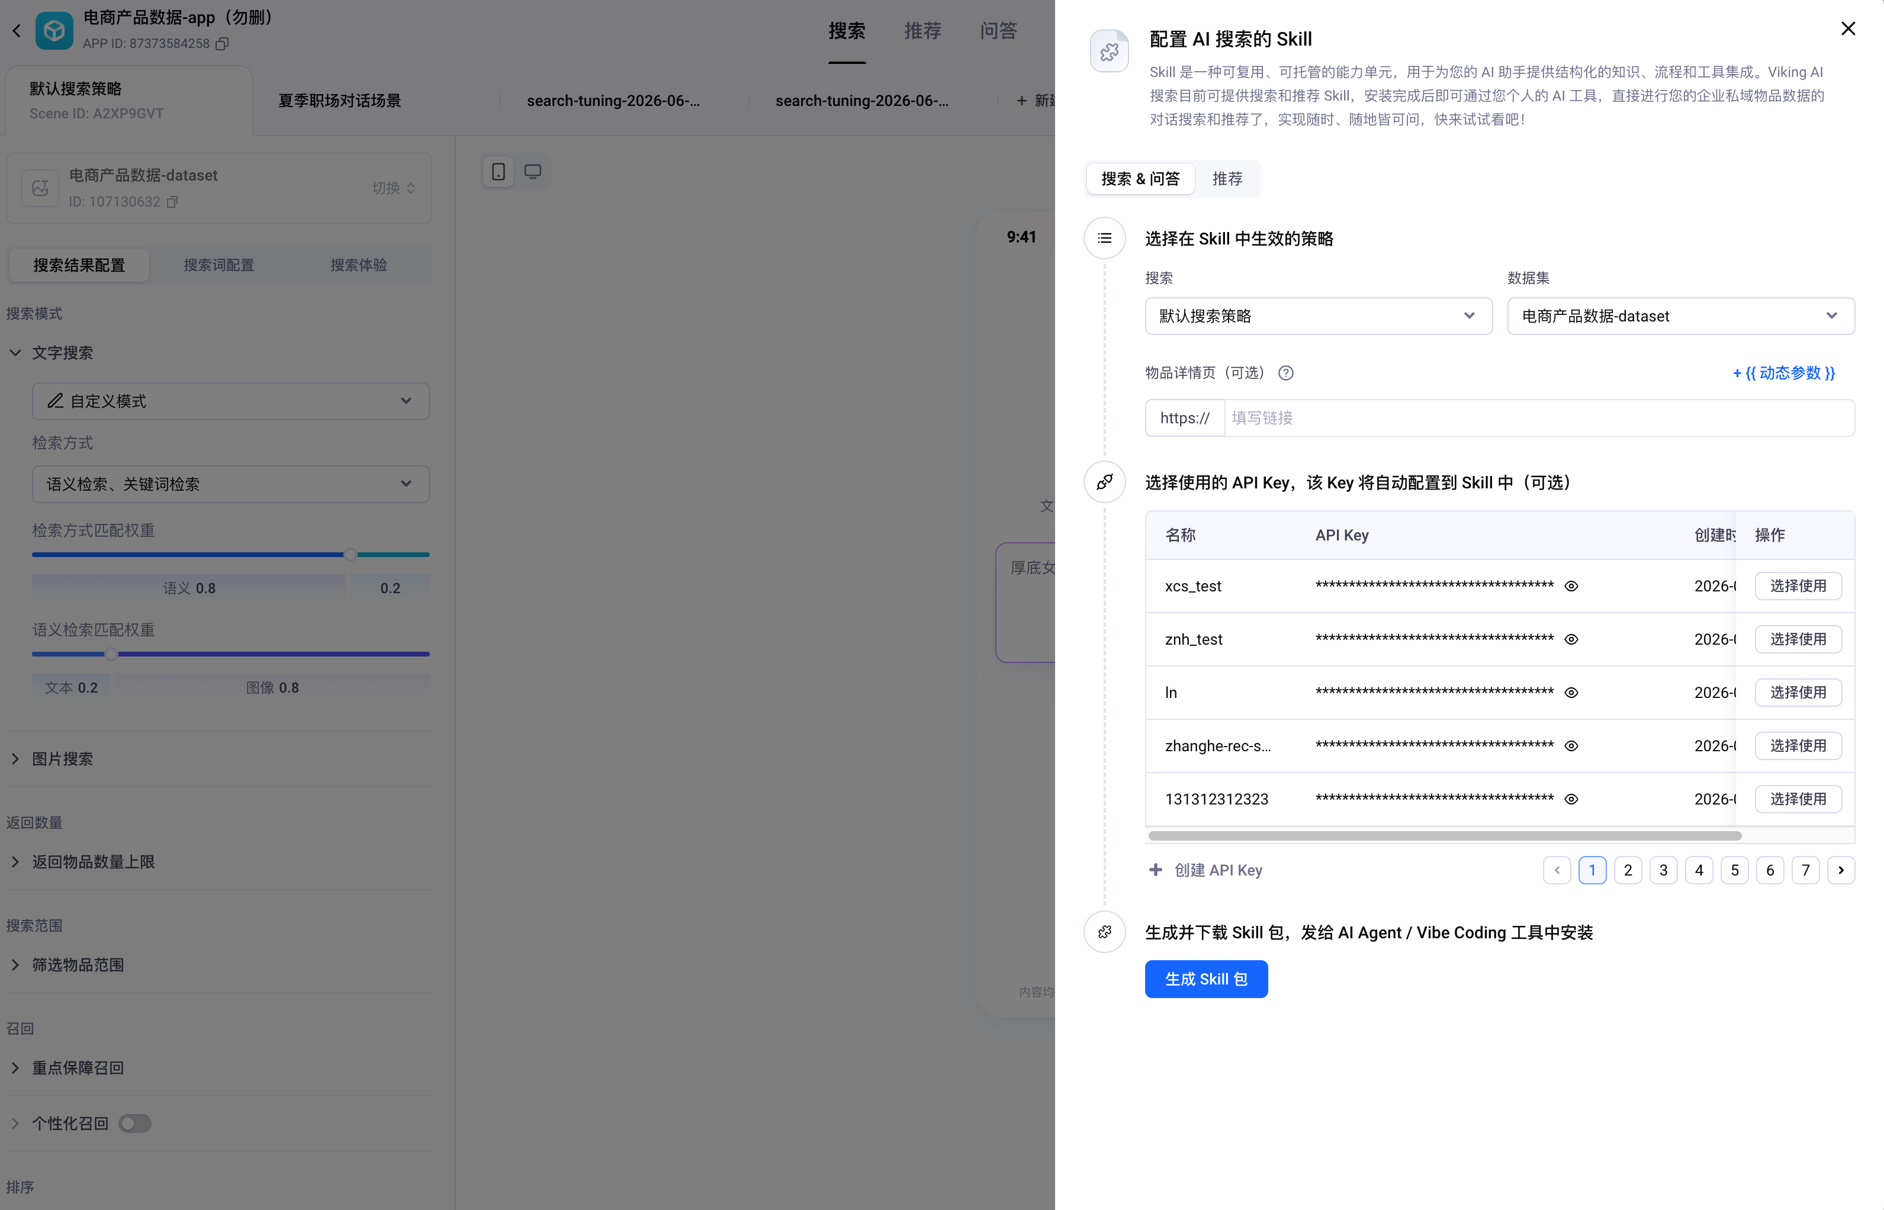This screenshot has width=1884, height=1210.
Task: Click the puzzle icon beside 配置 AI 搜索的 Skill
Action: pyautogui.click(x=1110, y=52)
